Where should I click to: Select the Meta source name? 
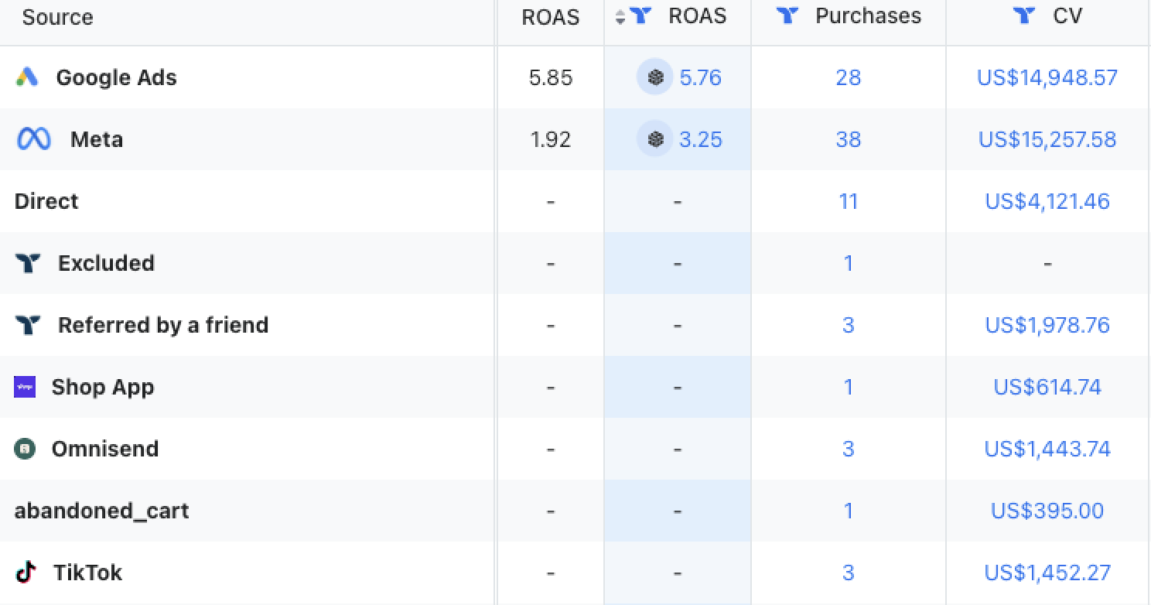point(97,139)
